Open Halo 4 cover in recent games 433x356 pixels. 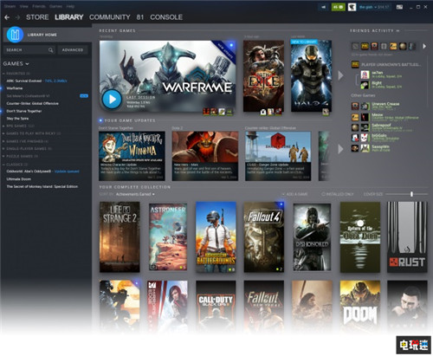tap(311, 76)
